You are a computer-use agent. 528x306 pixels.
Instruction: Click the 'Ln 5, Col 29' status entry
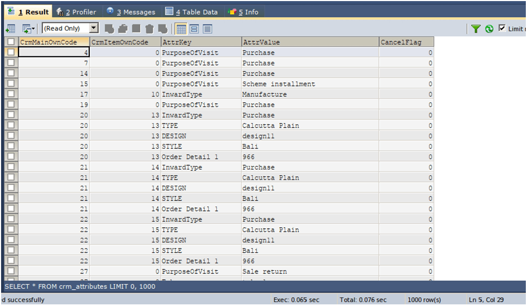(x=486, y=299)
